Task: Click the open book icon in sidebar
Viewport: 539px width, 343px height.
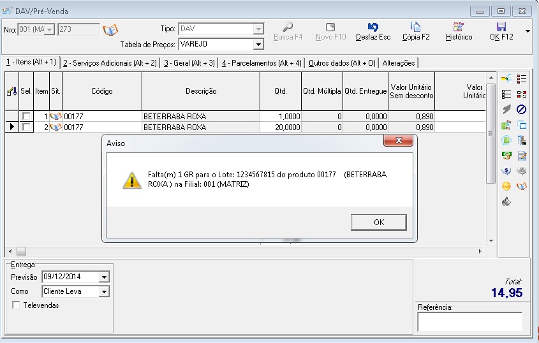Action: click(x=522, y=186)
